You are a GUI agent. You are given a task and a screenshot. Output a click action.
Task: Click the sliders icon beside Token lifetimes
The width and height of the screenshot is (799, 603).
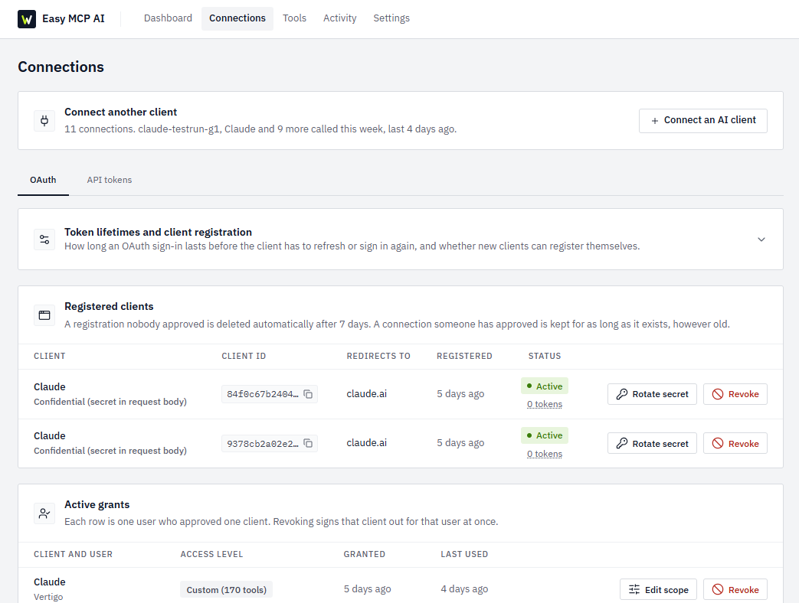tap(44, 240)
